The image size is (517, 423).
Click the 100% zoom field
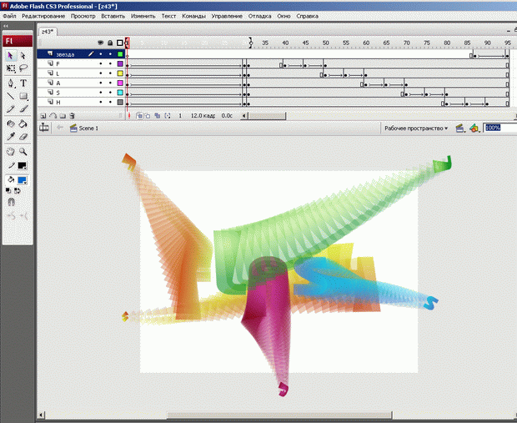500,128
